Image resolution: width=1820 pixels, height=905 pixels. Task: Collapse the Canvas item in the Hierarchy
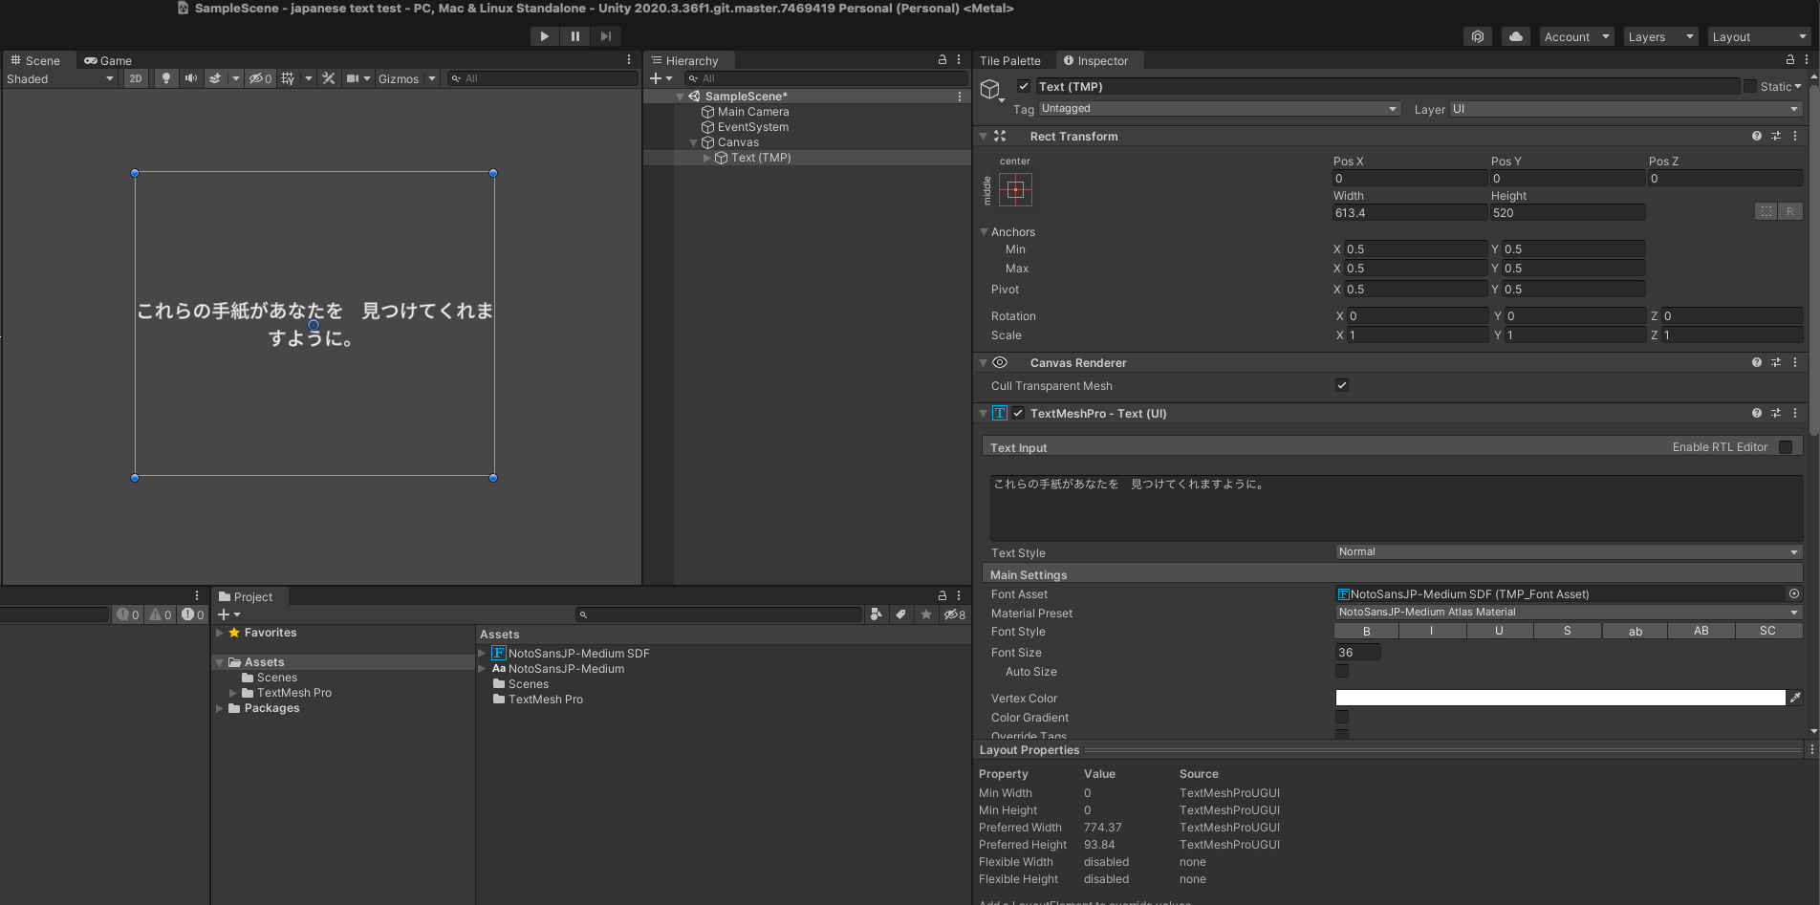point(694,142)
